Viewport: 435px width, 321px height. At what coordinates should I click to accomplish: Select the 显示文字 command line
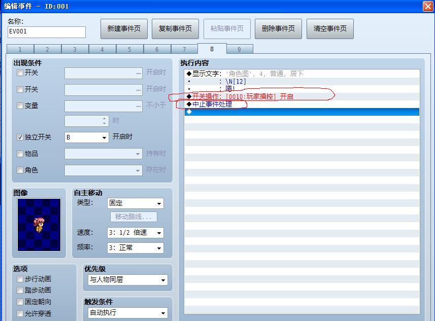(x=302, y=74)
